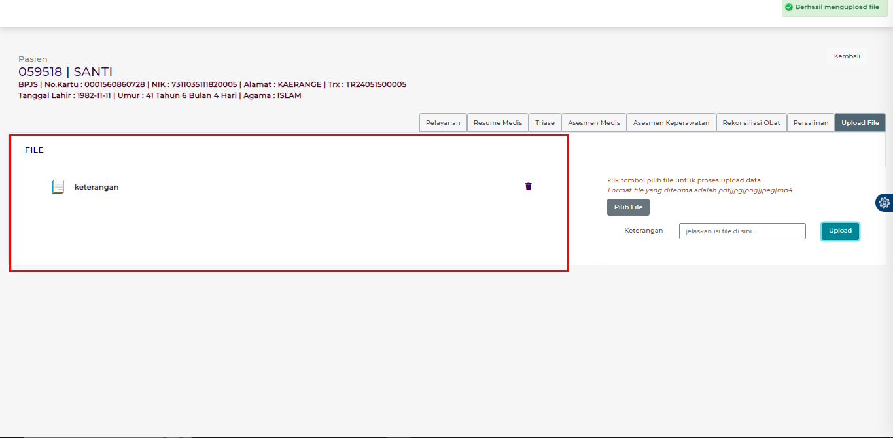Switch to Rekonsiliasi Obat tab

click(751, 123)
